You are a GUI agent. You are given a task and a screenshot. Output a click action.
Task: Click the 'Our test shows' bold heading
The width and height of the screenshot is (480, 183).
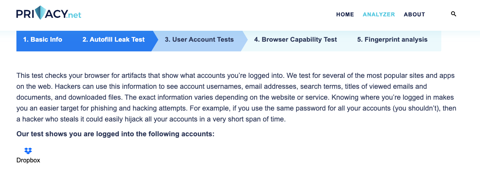pos(115,134)
